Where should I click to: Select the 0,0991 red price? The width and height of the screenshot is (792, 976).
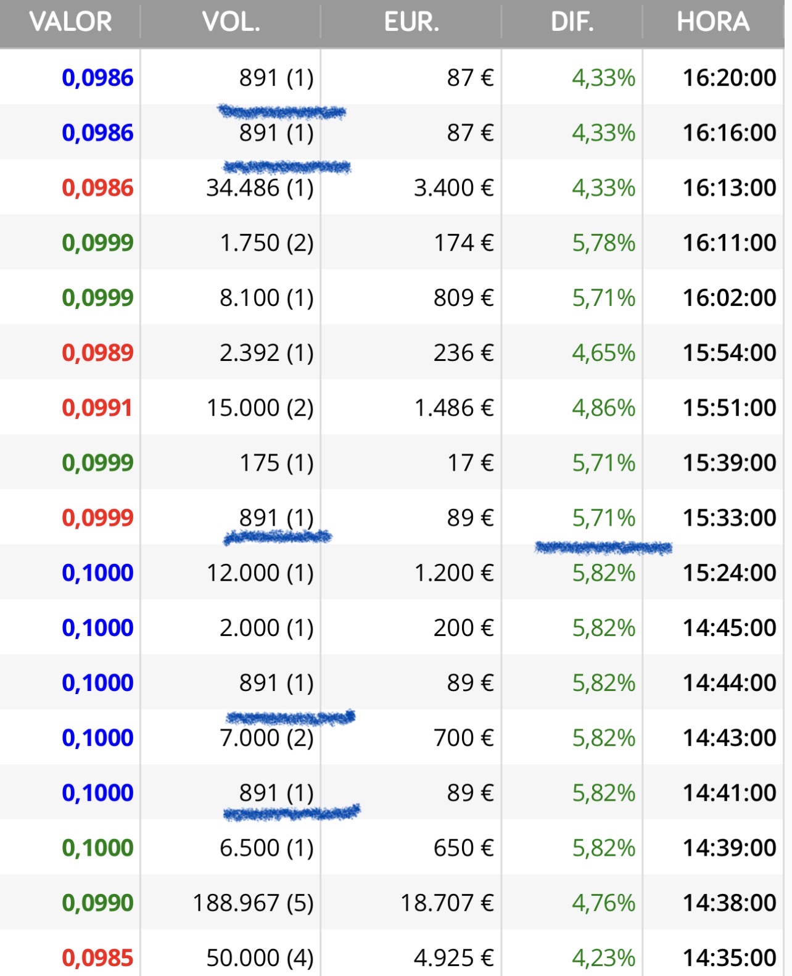(x=97, y=408)
